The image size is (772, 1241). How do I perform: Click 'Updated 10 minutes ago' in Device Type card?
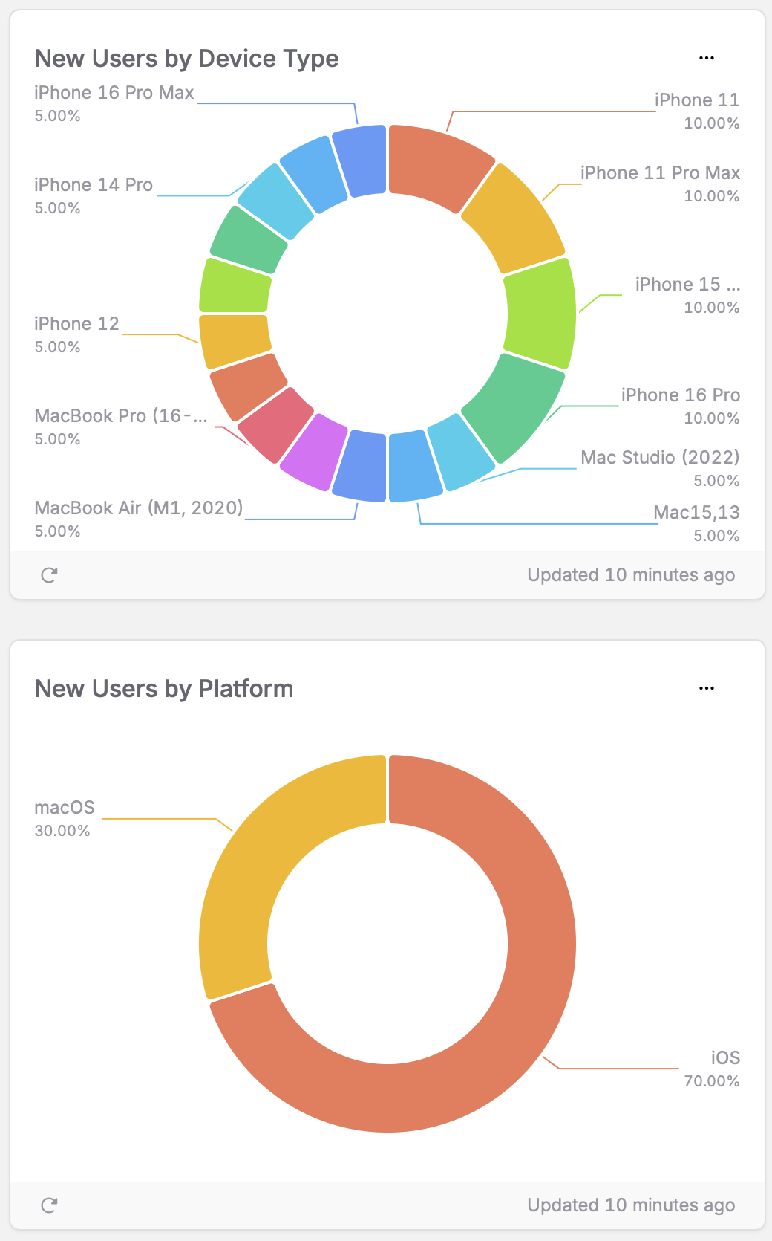pyautogui.click(x=631, y=575)
